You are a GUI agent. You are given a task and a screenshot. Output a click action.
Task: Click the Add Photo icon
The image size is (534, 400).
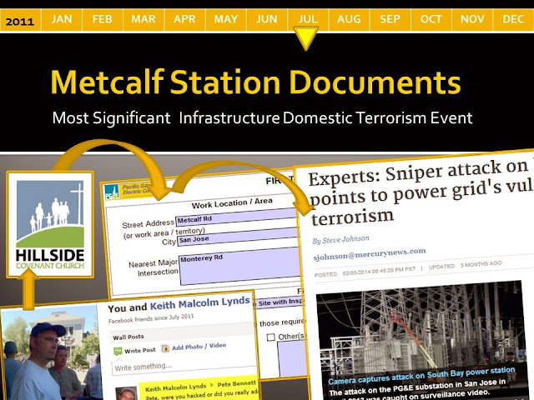click(x=165, y=348)
